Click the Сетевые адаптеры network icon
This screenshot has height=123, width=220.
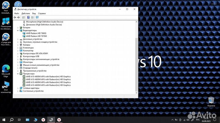21,88
